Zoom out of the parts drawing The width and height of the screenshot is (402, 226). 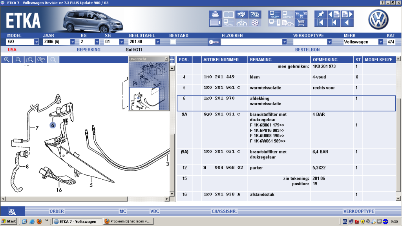[x=18, y=60]
